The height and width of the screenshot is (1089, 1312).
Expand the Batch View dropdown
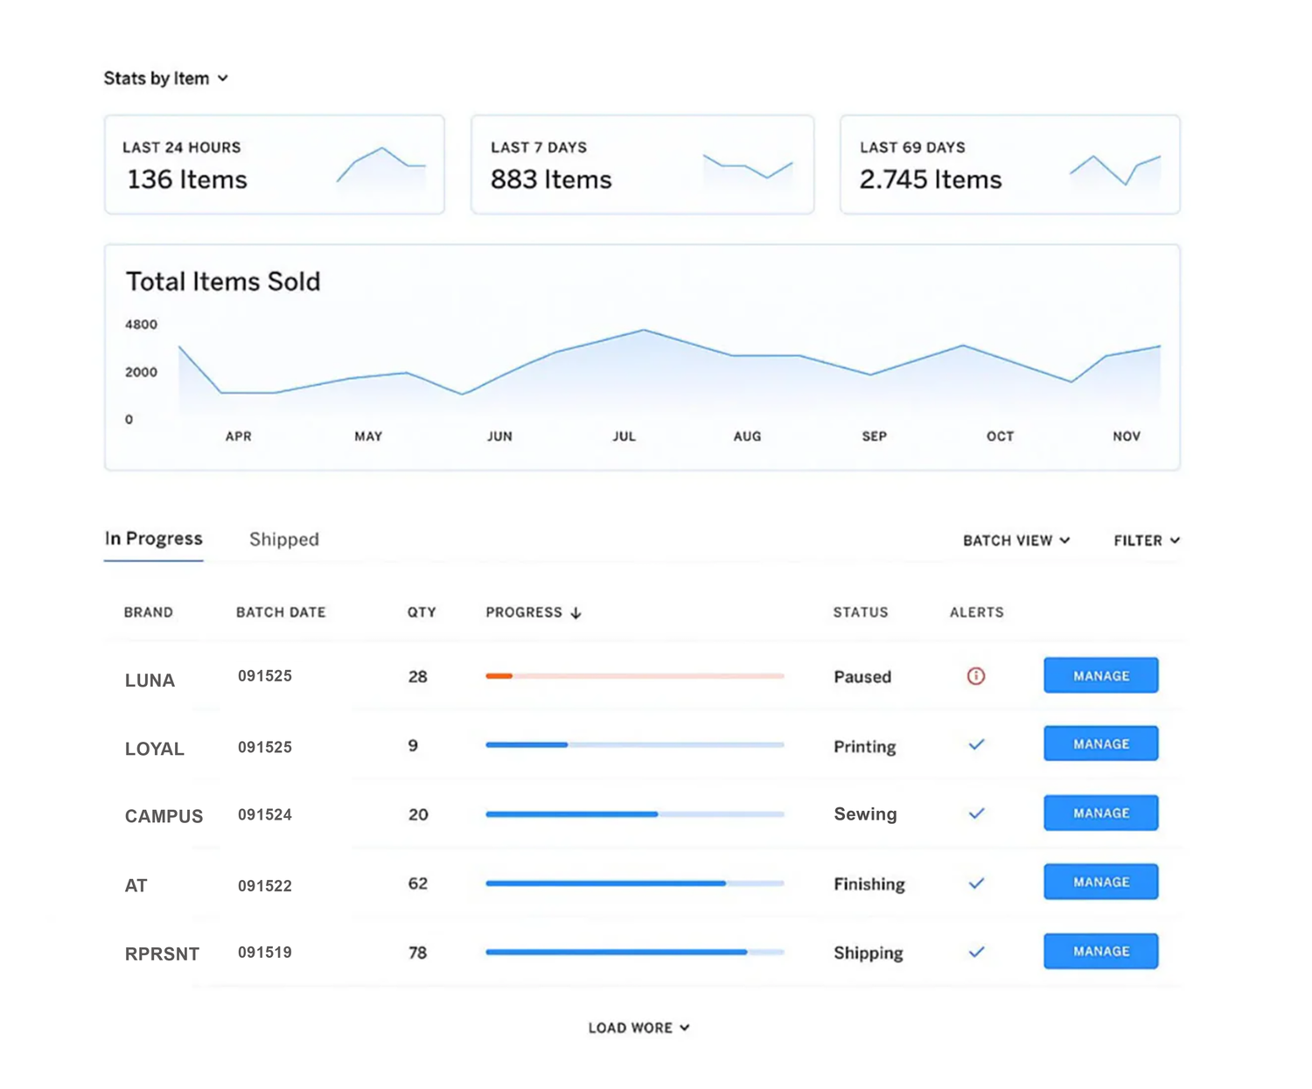tap(1016, 541)
